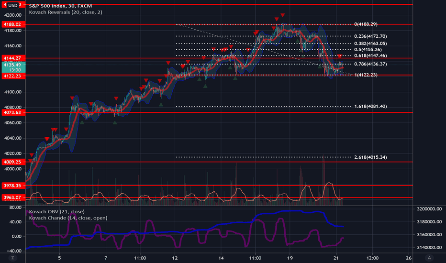446x263 pixels.
Task: Click the 3200000.00 OBV scale value
Action: point(429,209)
